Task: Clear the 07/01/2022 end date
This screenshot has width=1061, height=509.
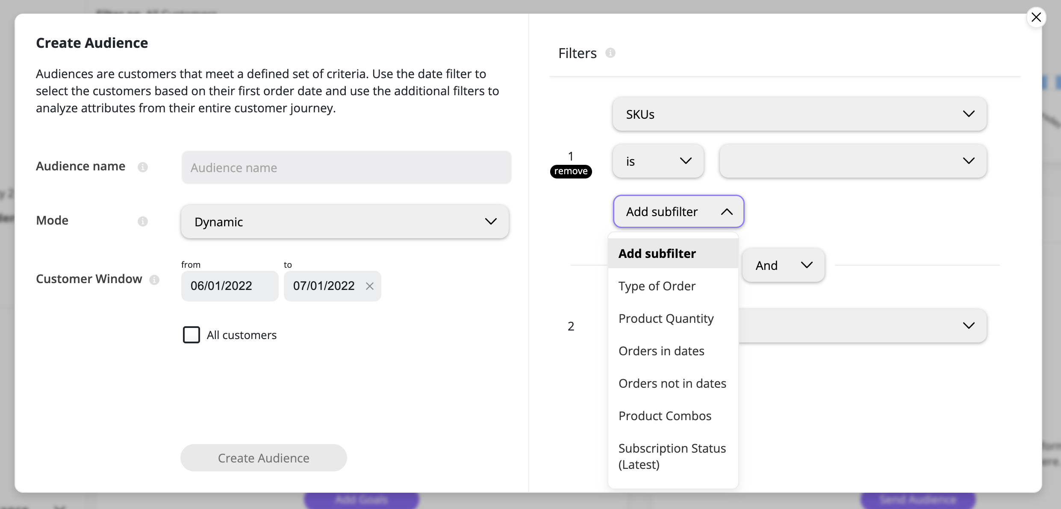Action: click(x=370, y=286)
